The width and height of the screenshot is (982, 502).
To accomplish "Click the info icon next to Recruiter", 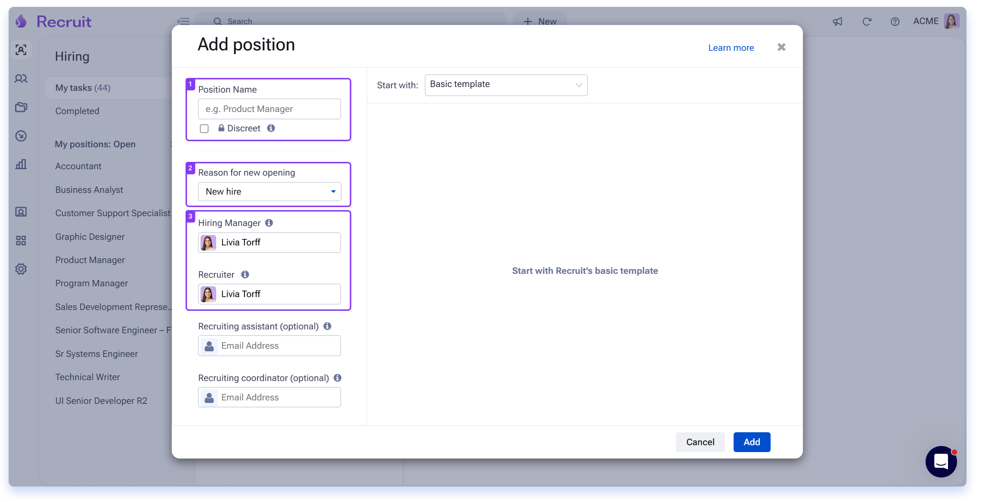I will coord(245,274).
